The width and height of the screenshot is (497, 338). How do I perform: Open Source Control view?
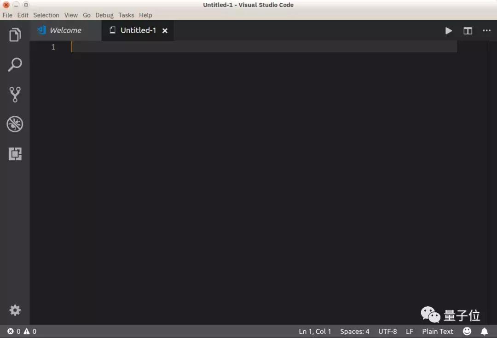(15, 94)
